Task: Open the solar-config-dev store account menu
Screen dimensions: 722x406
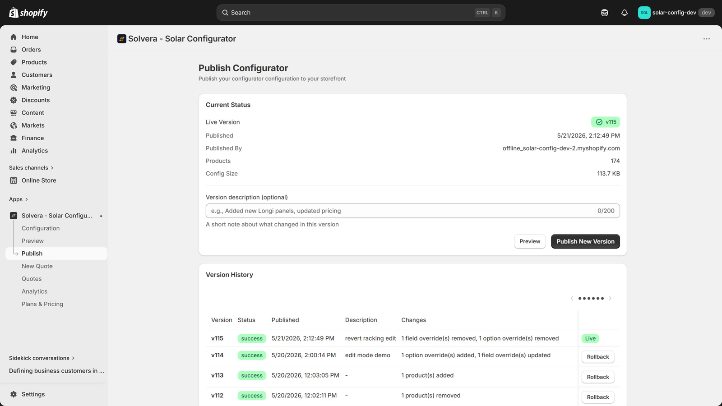Action: coord(676,13)
